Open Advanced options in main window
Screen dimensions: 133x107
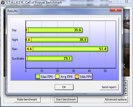coord(116,99)
